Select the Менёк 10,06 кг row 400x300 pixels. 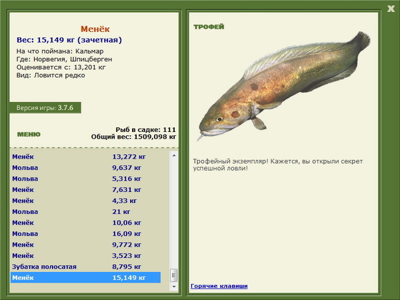(x=85, y=223)
